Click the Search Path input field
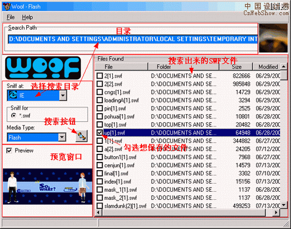 133,39
